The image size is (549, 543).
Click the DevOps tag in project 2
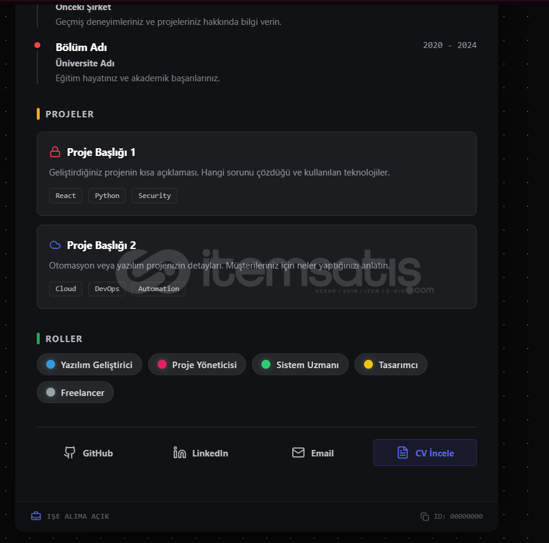pos(107,289)
